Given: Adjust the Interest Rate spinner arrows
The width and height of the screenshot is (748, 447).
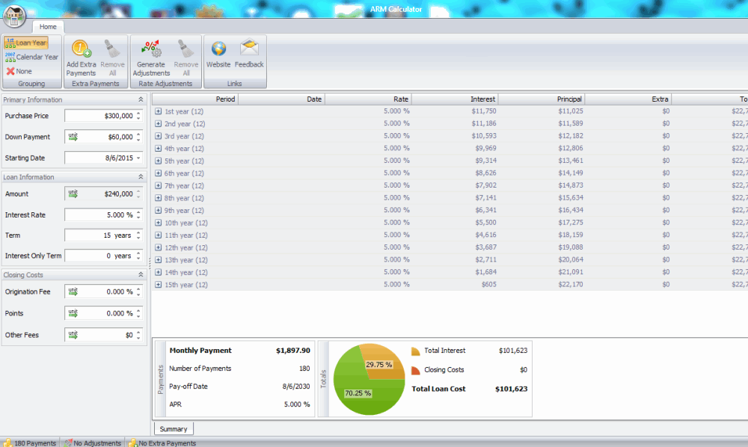Looking at the screenshot, I should click(138, 215).
